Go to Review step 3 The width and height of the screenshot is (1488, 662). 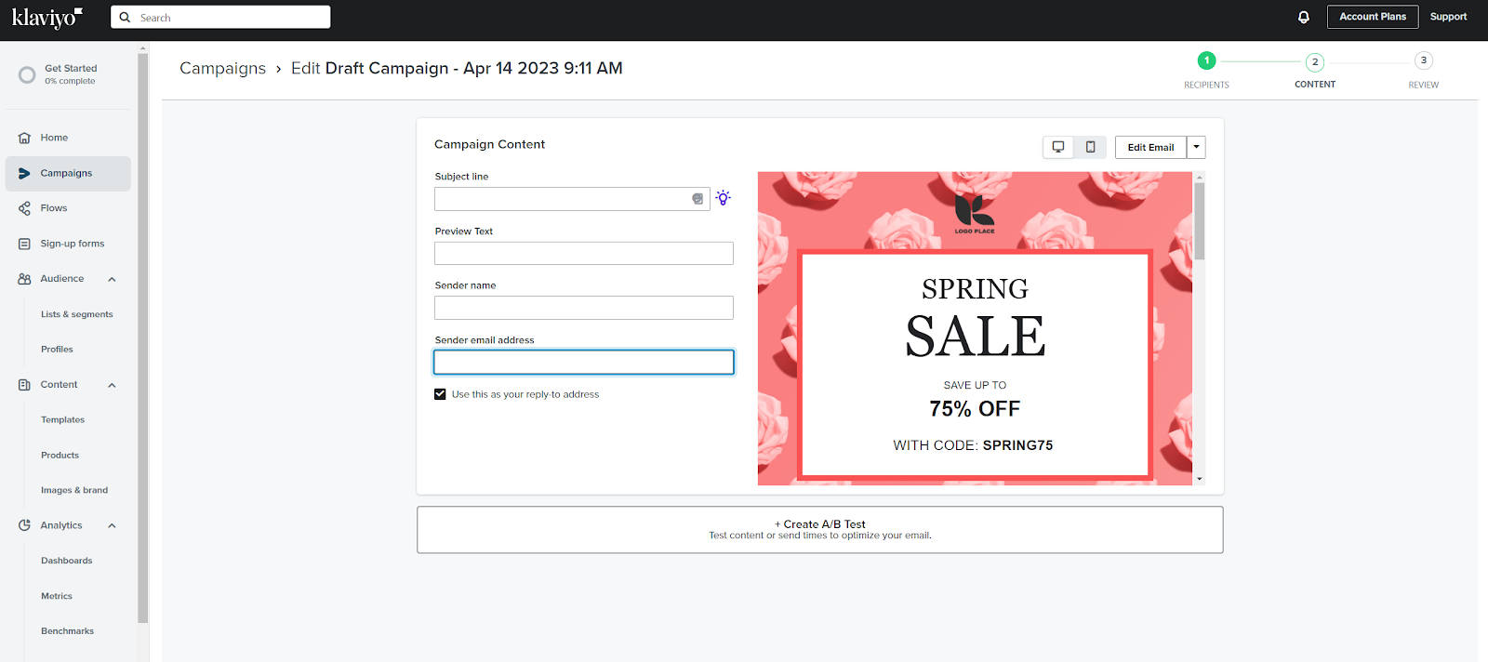pyautogui.click(x=1423, y=61)
